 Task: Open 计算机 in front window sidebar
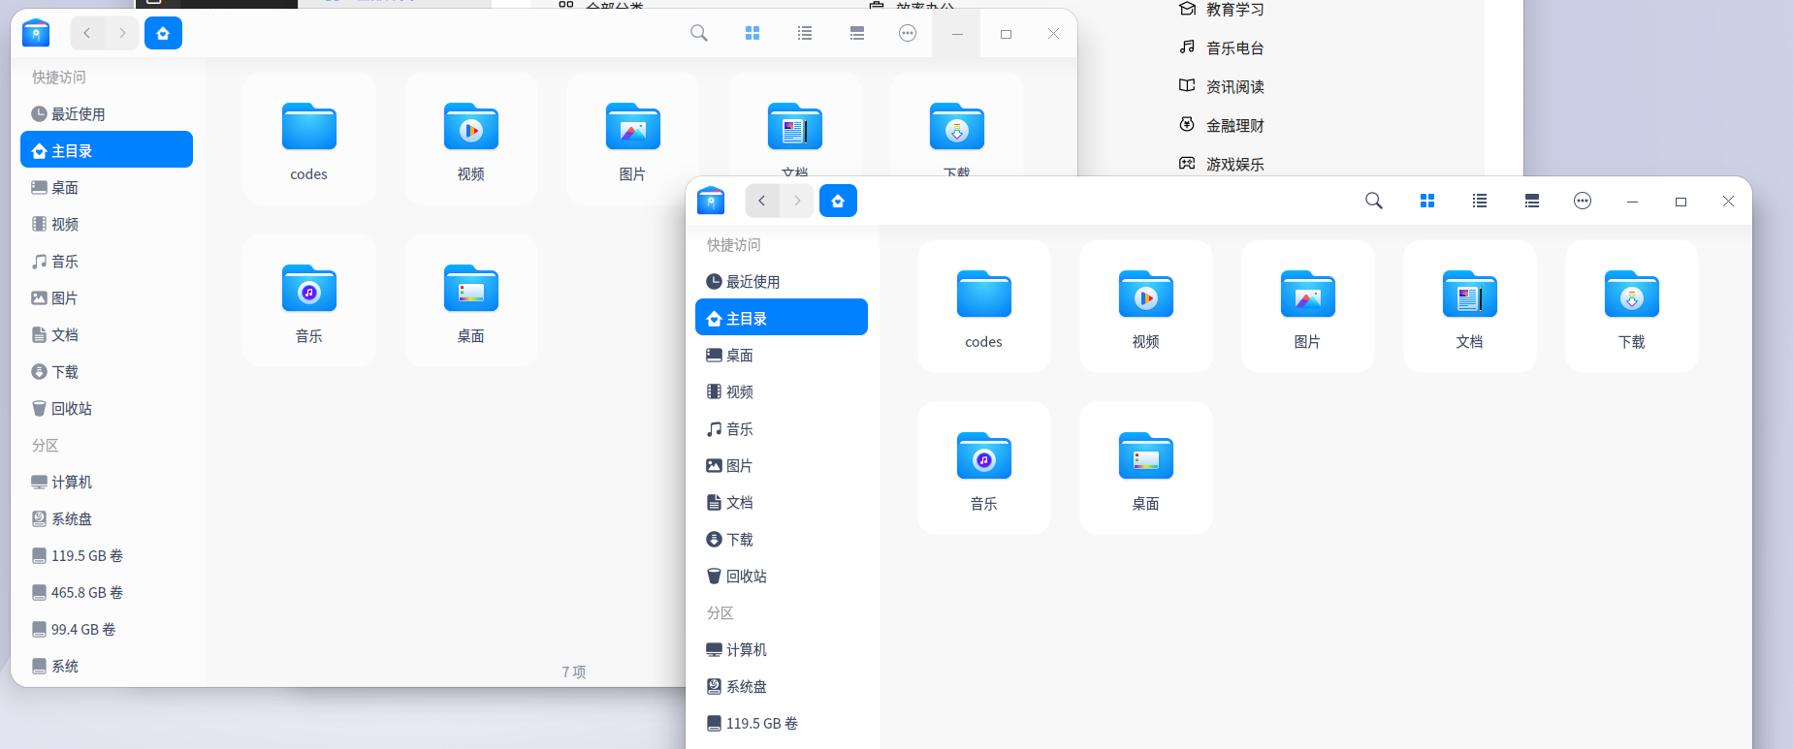click(x=782, y=649)
